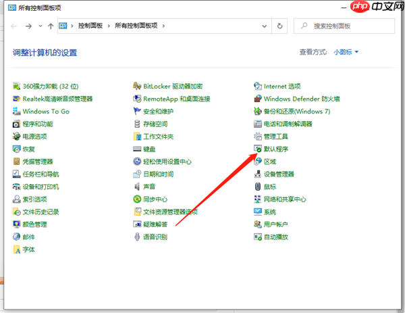Click the 搜索控制面板 search box
The height and width of the screenshot is (313, 405).
coord(344,26)
